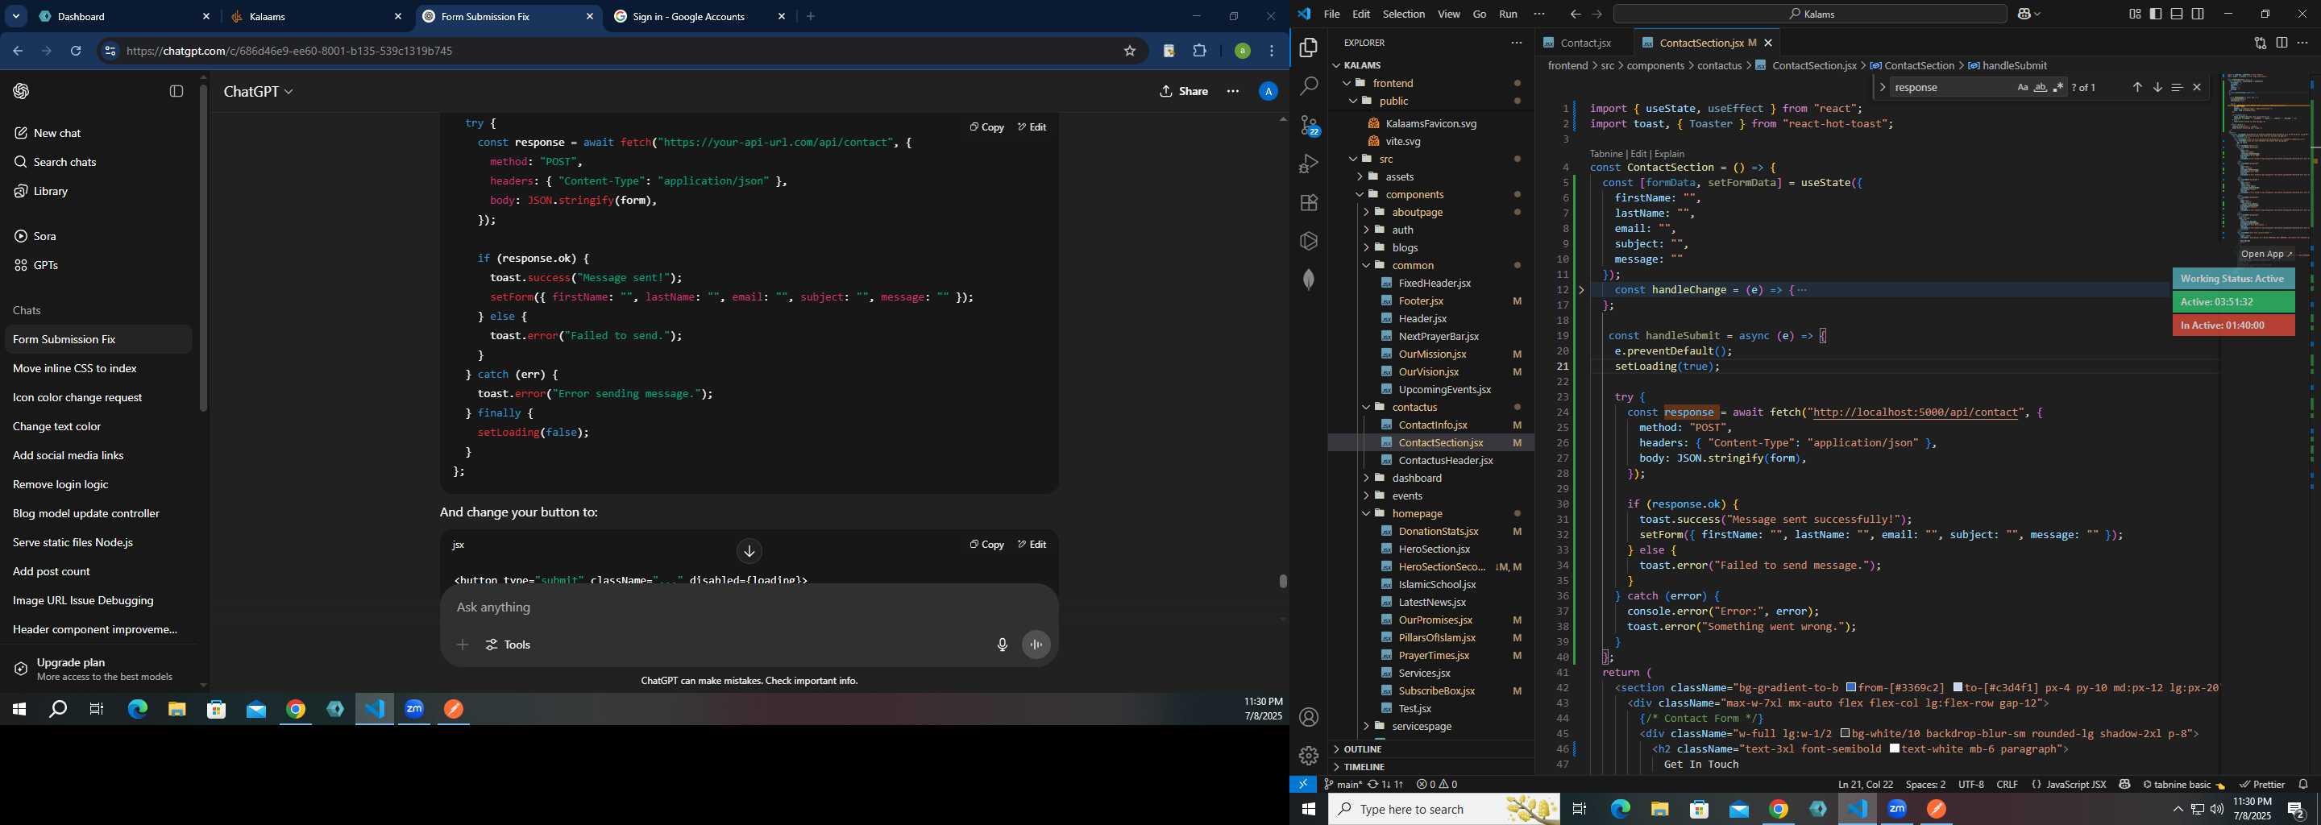Screen dimensions: 2321x825
Task: Open notifications bell in VS Code status bar
Action: tap(2303, 785)
